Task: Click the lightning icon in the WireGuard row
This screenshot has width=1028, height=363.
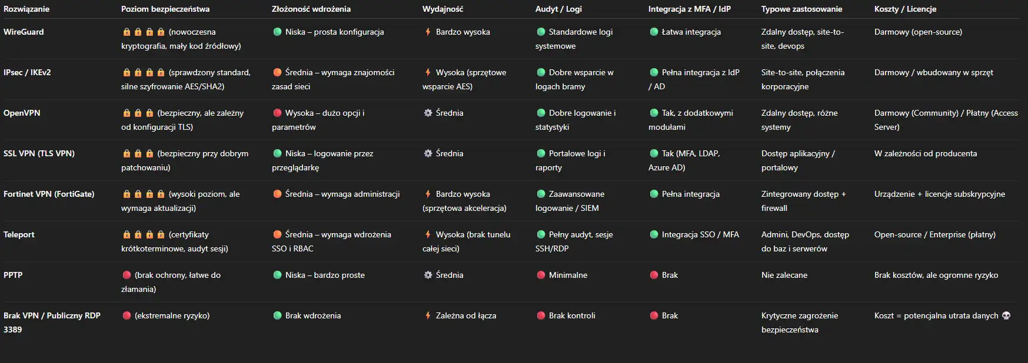Action: coord(428,32)
